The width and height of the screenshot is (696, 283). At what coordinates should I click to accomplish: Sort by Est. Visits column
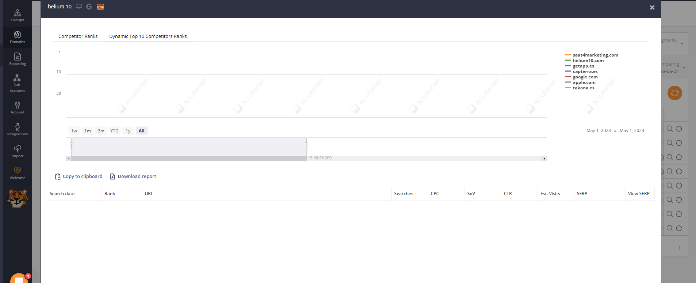(550, 194)
